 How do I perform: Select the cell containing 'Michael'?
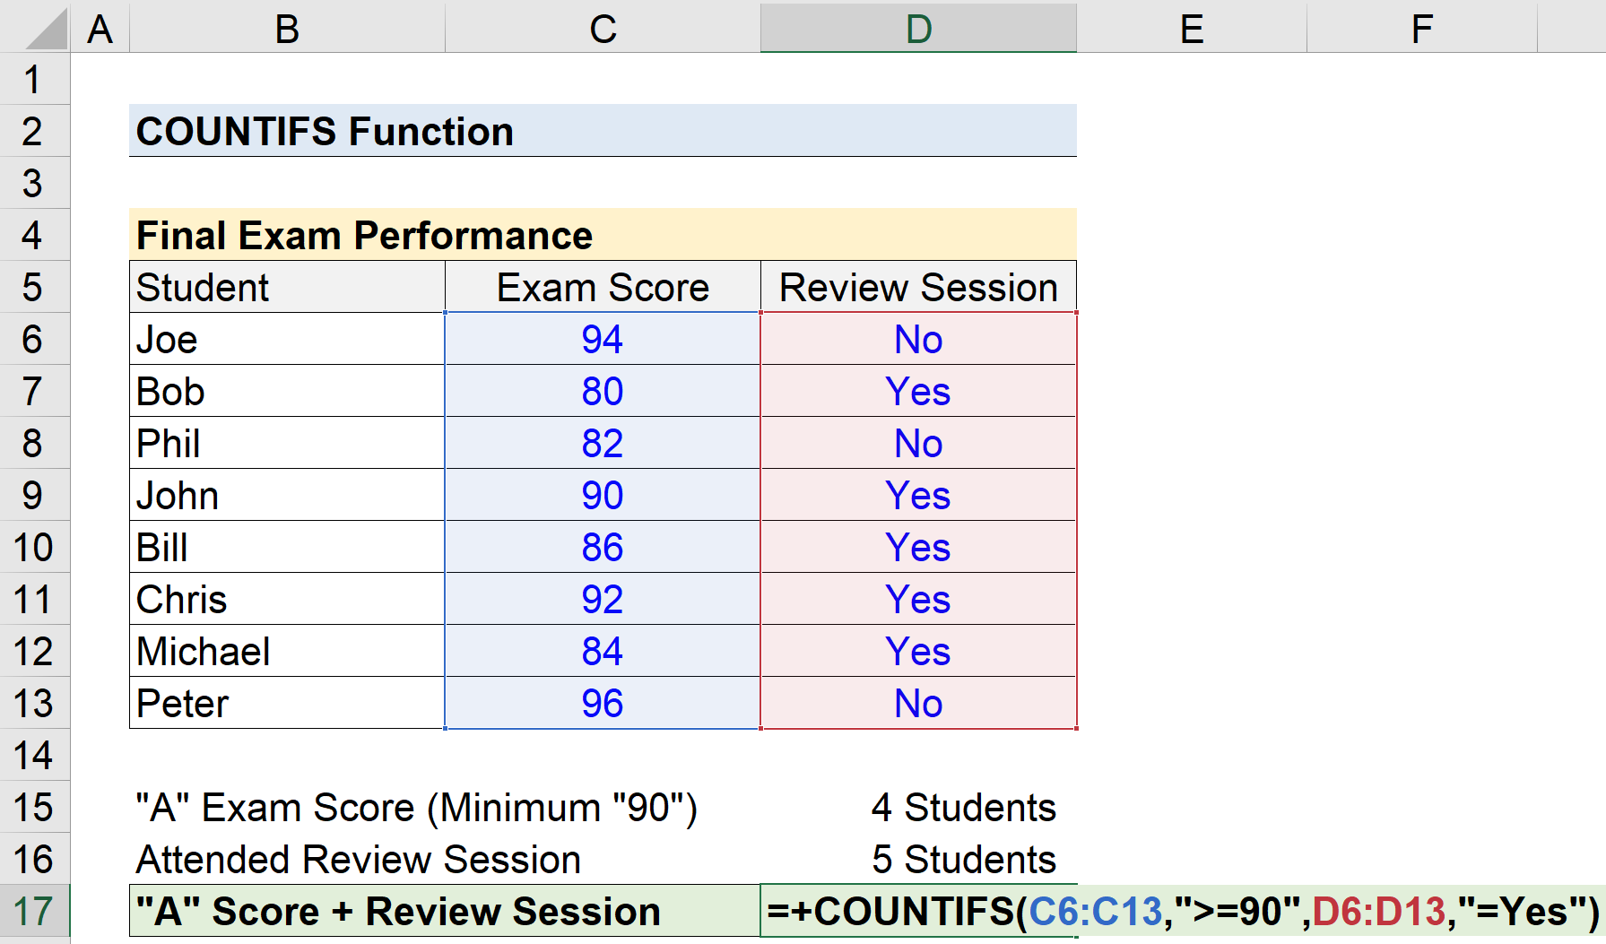click(287, 651)
